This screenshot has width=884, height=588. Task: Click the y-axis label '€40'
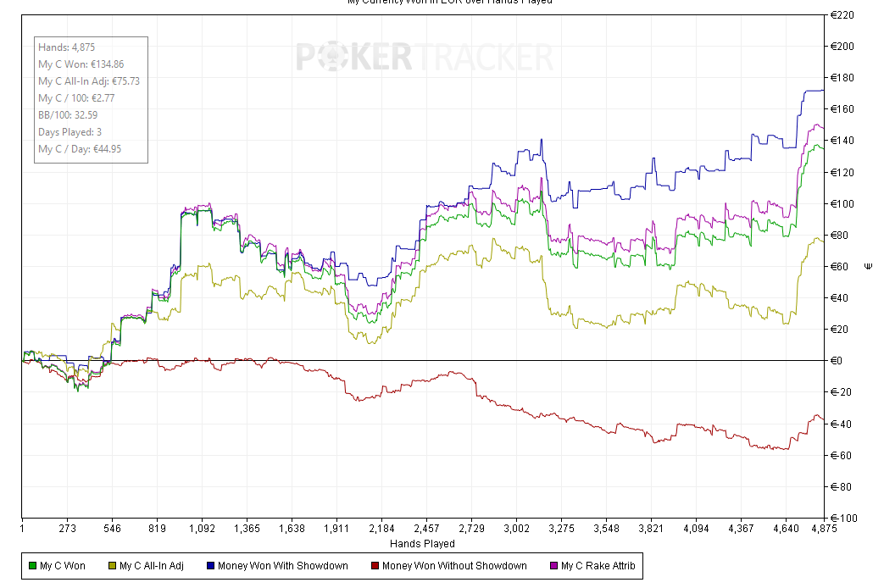coord(840,298)
